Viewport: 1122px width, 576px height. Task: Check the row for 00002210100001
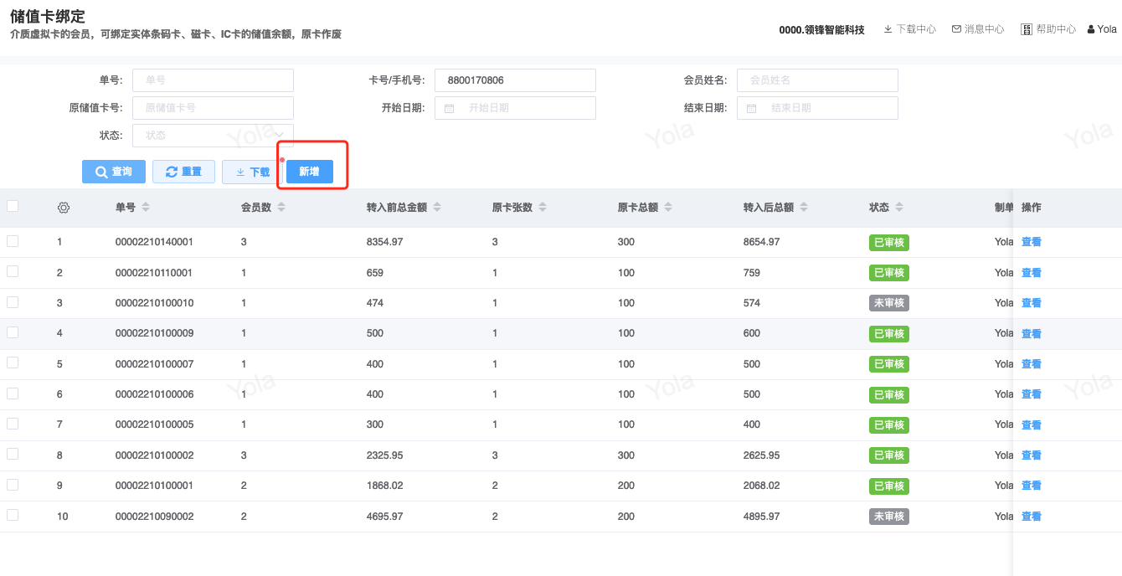point(13,485)
